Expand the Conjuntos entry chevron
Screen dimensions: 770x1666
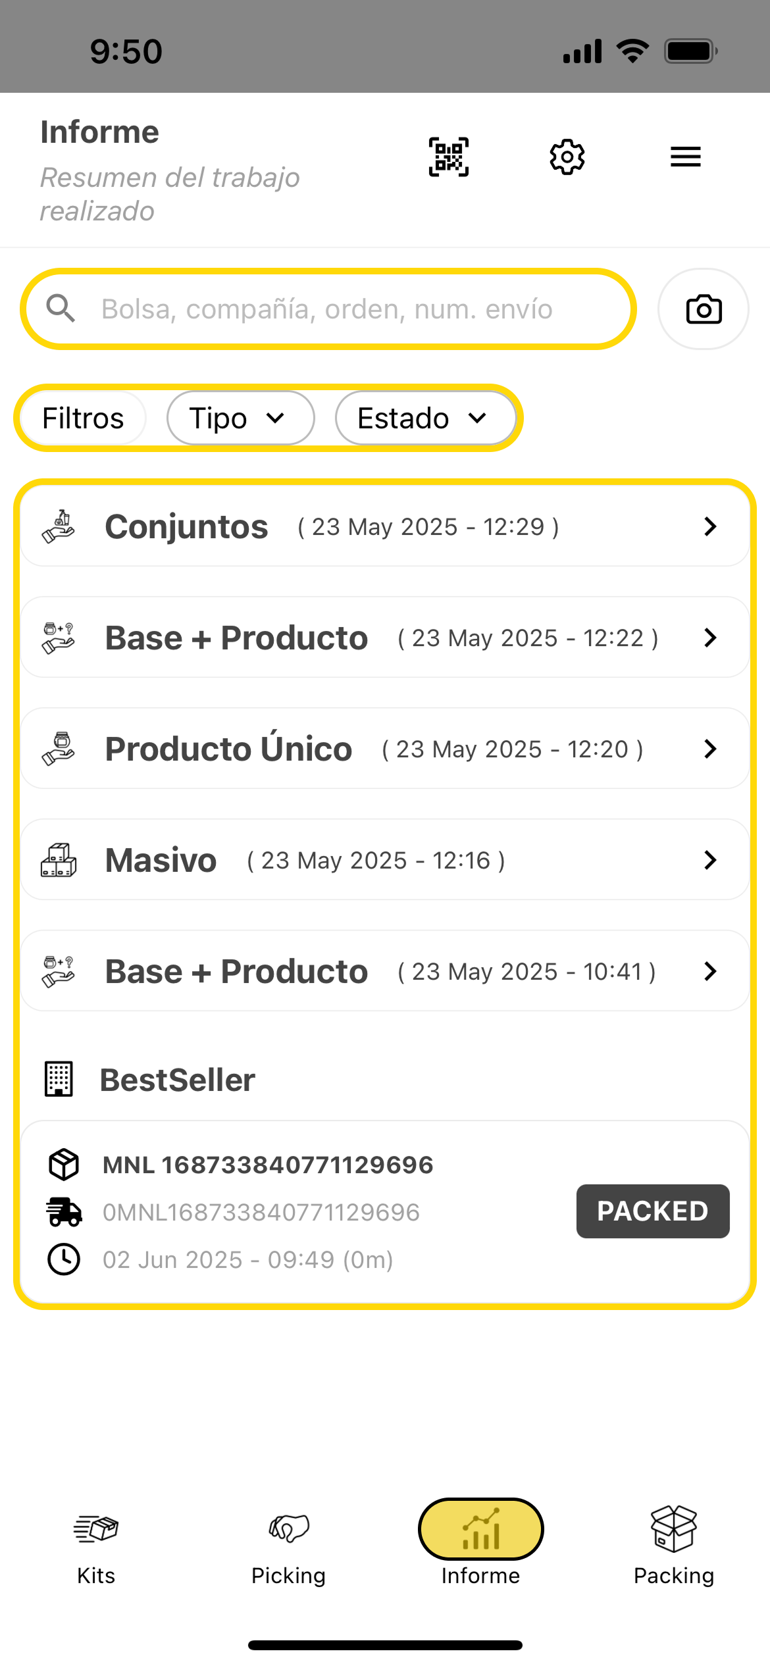pos(709,526)
